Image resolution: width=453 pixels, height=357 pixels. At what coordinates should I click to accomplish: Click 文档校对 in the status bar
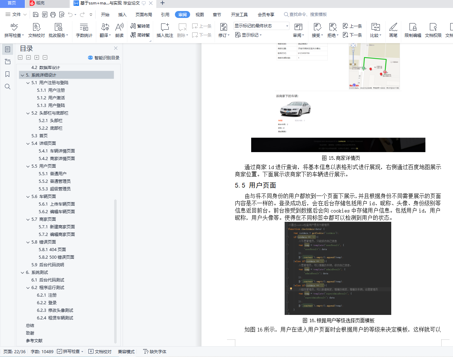point(100,351)
